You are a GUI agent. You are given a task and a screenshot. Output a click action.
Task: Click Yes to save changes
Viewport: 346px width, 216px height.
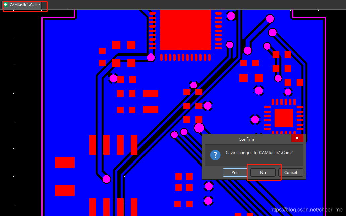click(x=235, y=172)
